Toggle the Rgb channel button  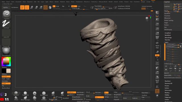(x=63, y=6)
